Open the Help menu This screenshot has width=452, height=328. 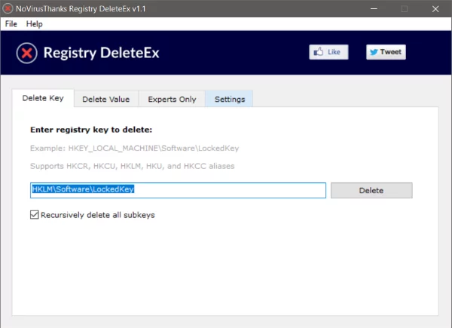pos(35,24)
